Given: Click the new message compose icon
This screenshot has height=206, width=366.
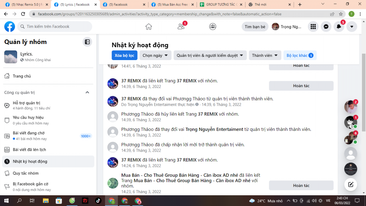Looking at the screenshot, I should (351, 185).
